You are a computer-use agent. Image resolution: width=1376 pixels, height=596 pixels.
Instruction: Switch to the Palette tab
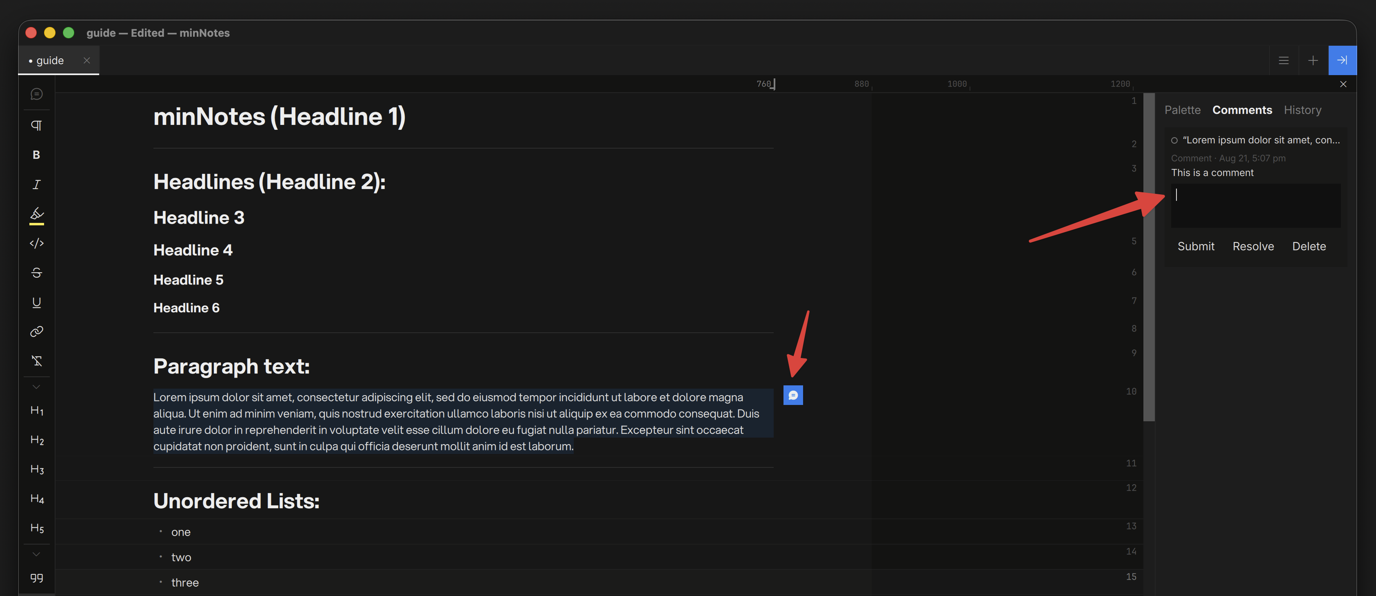(1182, 109)
